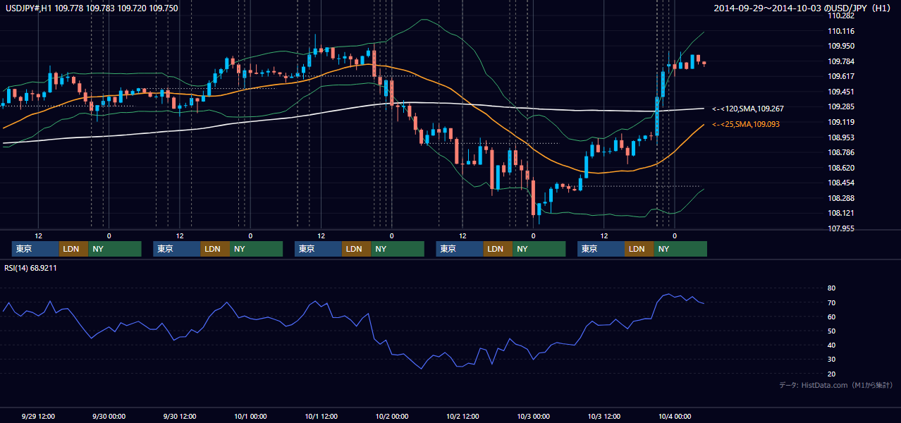The width and height of the screenshot is (901, 423).
Task: Click price axis value 109.119
Action: (x=842, y=122)
